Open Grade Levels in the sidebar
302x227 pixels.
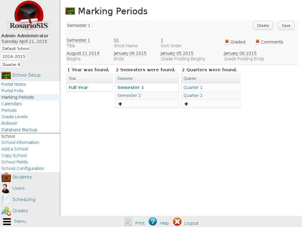coord(14,117)
